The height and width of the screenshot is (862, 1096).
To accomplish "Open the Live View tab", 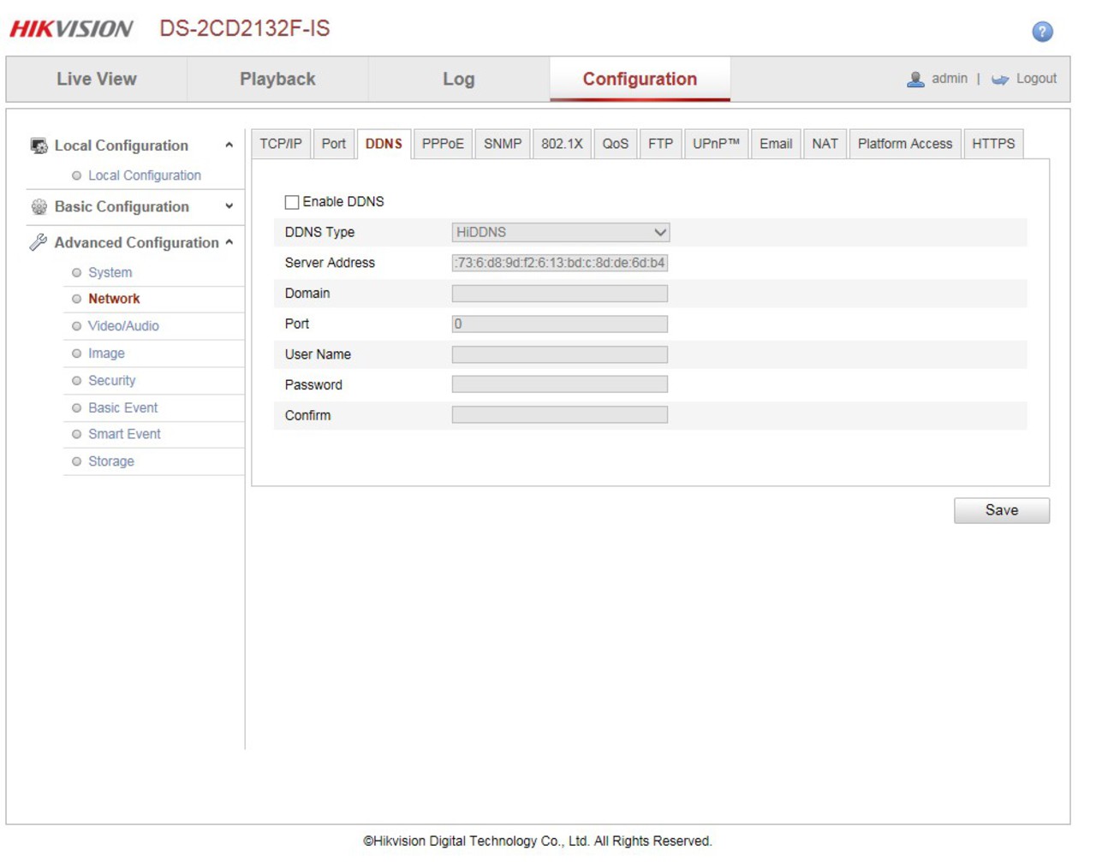I will click(97, 79).
